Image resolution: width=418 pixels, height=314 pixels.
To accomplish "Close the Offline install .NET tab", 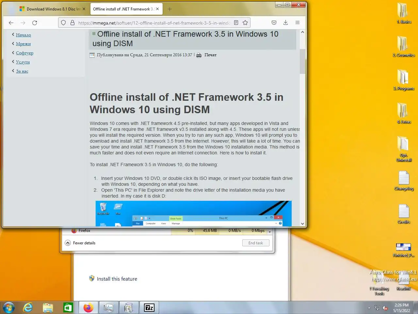I will click(157, 9).
